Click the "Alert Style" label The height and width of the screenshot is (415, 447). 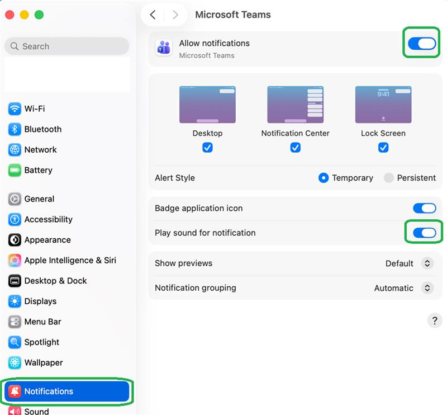click(x=175, y=178)
